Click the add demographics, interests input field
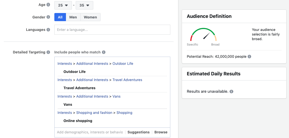The image size is (289, 138). pyautogui.click(x=90, y=132)
